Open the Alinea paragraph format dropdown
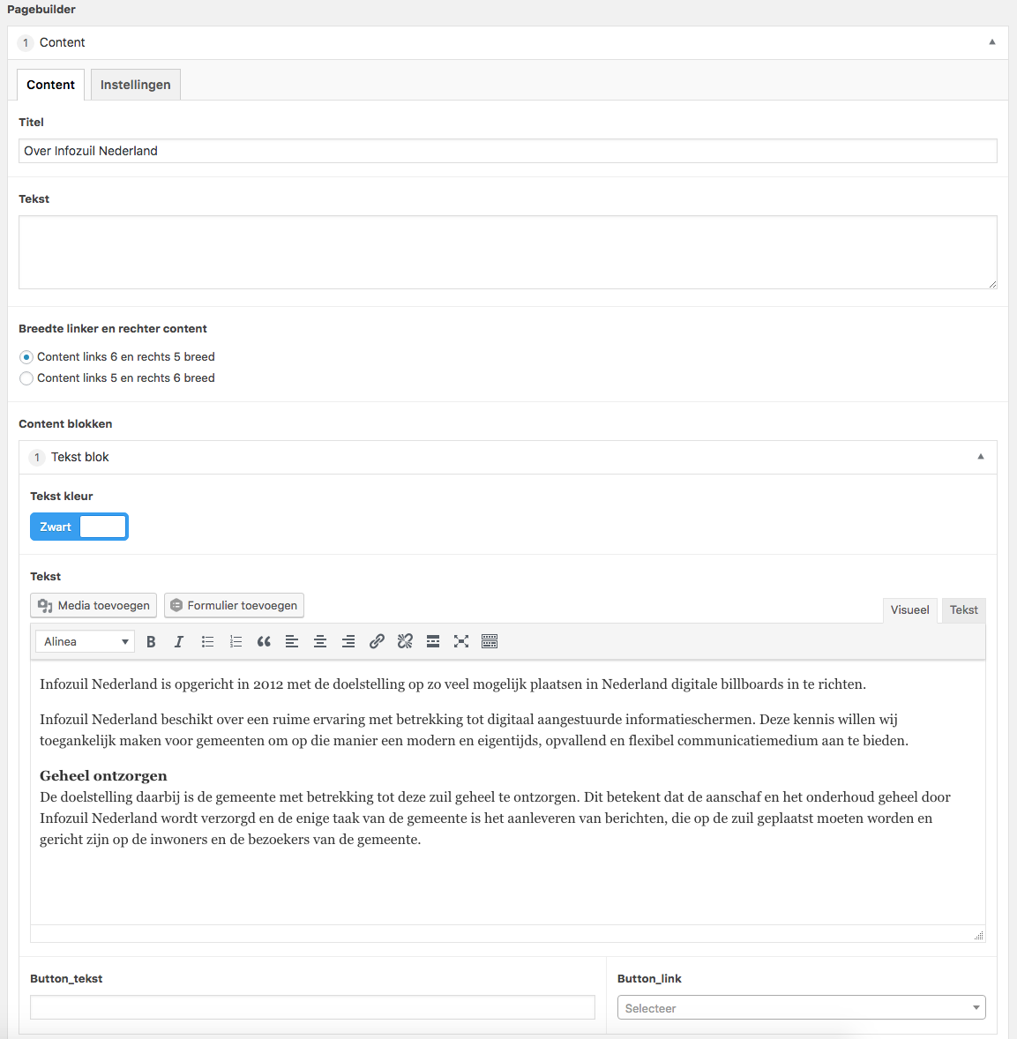1017x1039 pixels. click(x=86, y=641)
